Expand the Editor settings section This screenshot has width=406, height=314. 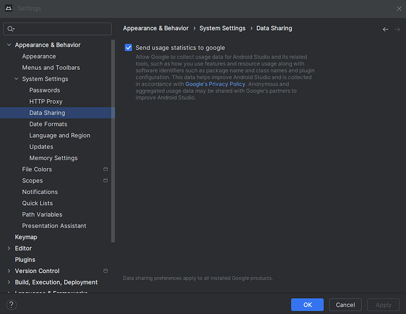pyautogui.click(x=9, y=249)
